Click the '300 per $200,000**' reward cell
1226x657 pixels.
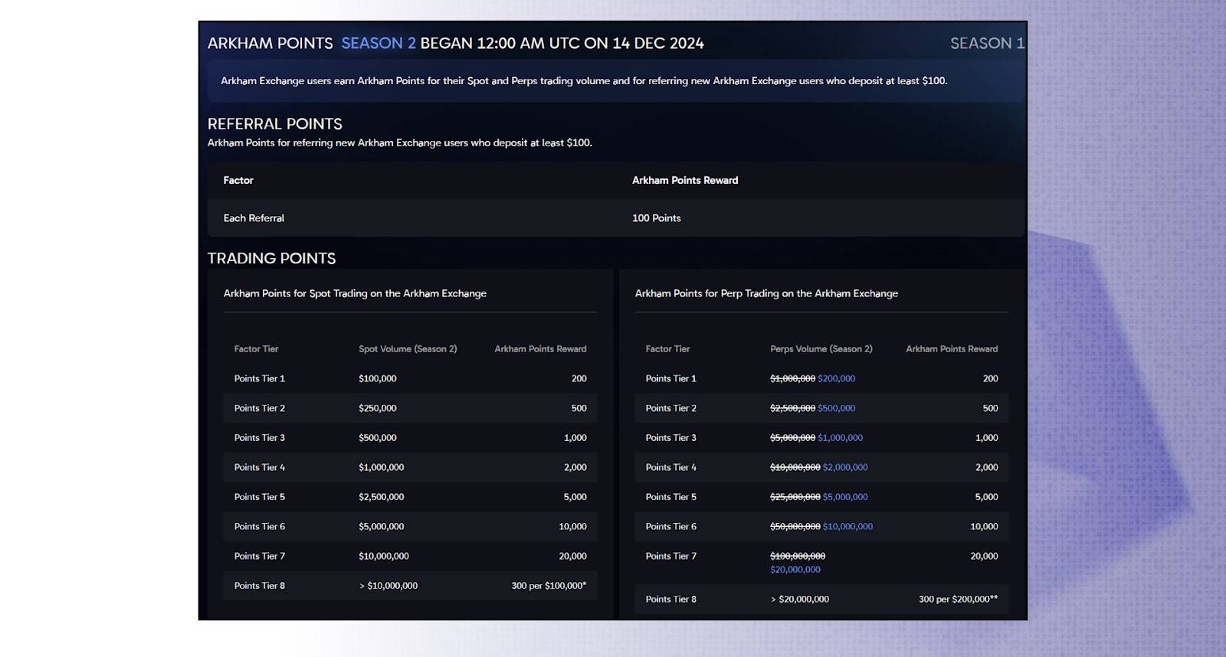tap(959, 600)
